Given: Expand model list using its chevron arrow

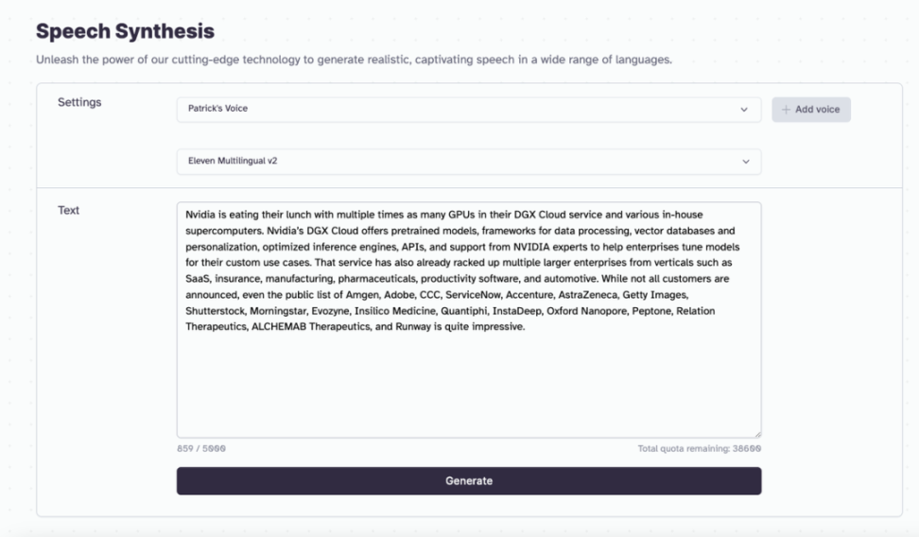Looking at the screenshot, I should pyautogui.click(x=744, y=162).
